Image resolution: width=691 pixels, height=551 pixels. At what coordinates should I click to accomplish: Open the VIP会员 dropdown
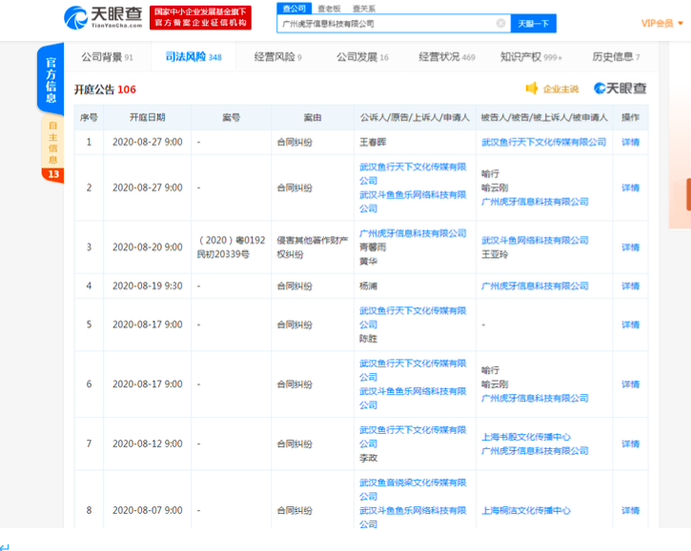pyautogui.click(x=661, y=24)
